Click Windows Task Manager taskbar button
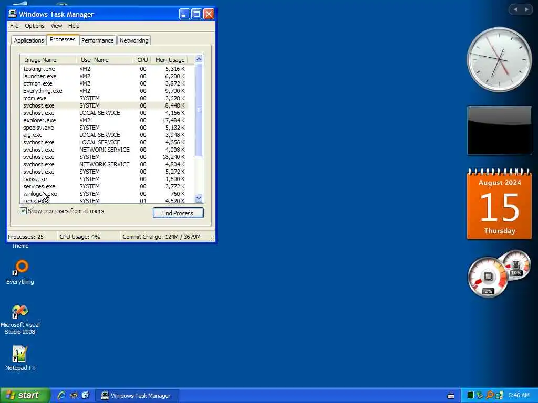This screenshot has height=403, width=538. click(x=137, y=396)
